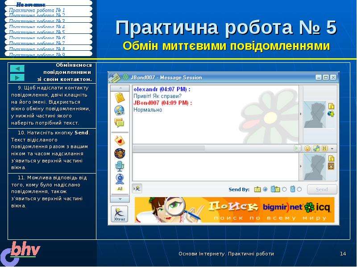This screenshot has width=357, height=267.
Task: Click the Xtraz button icon
Action: click(120, 214)
